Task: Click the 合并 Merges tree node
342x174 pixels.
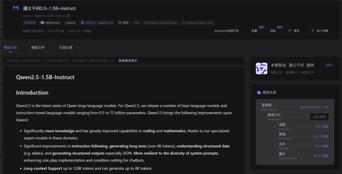Action: click(x=284, y=146)
